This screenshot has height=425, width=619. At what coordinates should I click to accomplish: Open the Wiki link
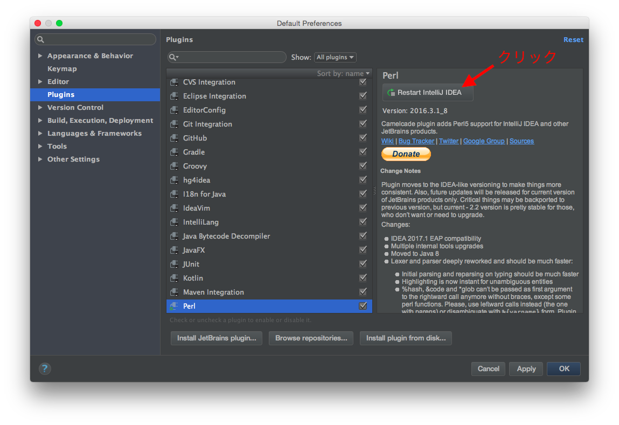pos(387,141)
